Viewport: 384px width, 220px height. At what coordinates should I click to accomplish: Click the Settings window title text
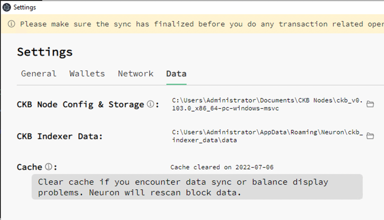pyautogui.click(x=25, y=7)
